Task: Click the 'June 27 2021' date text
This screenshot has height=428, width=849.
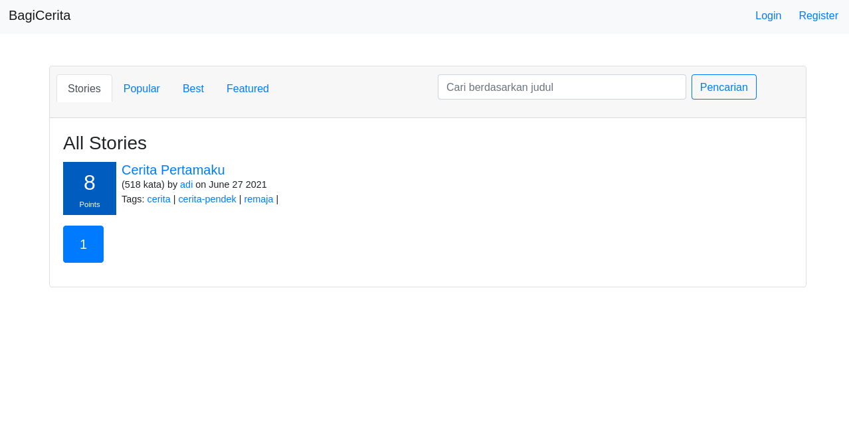Action: [238, 184]
